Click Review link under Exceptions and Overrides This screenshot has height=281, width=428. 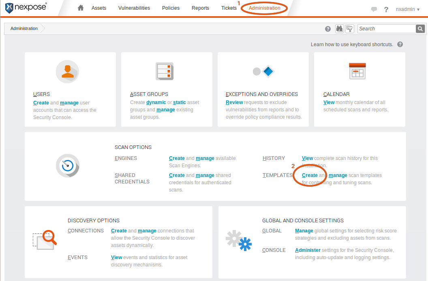coord(234,102)
